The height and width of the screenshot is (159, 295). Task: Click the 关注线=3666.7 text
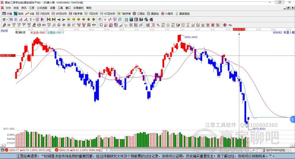pyautogui.click(x=38, y=32)
